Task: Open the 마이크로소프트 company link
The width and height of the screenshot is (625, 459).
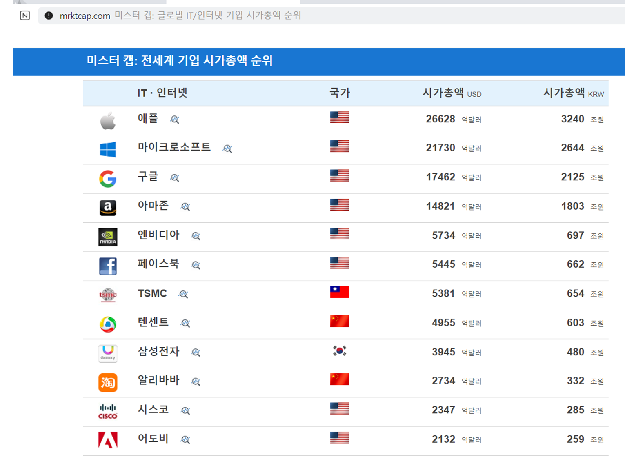Action: click(x=174, y=147)
